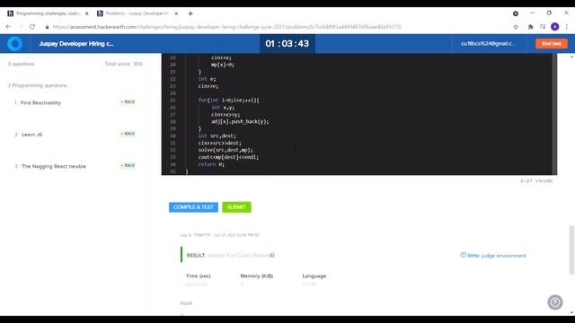
Task: Close the Problems - Juspay Developer tab
Action: click(x=176, y=13)
